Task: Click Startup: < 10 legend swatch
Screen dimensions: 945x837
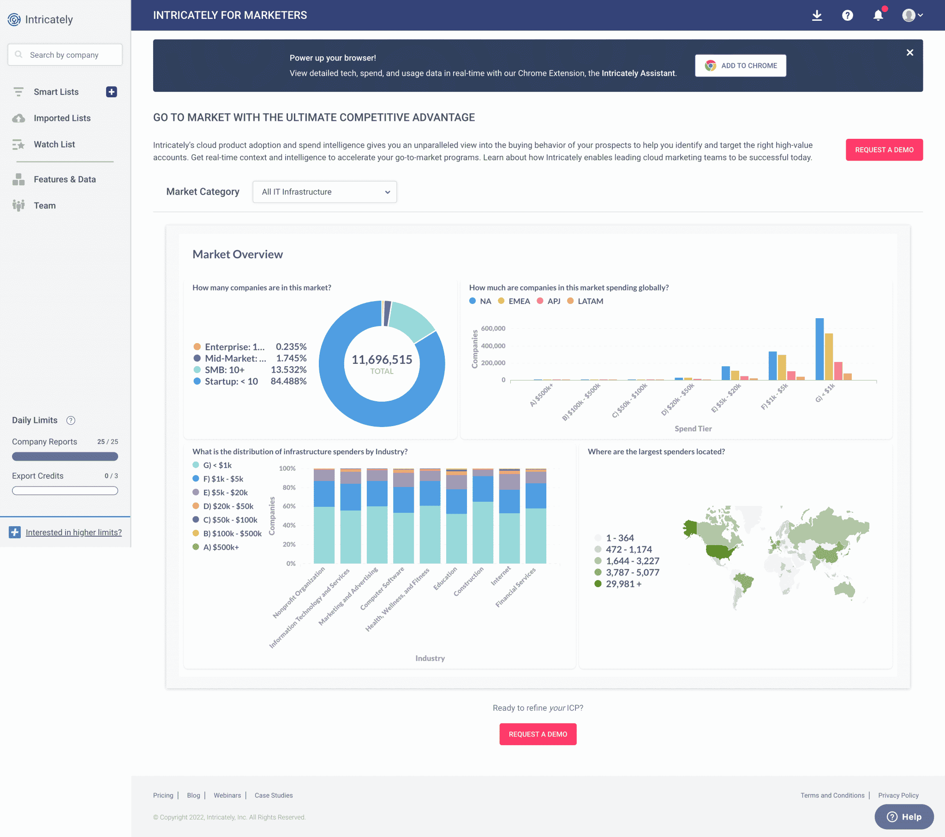Action: (x=197, y=381)
